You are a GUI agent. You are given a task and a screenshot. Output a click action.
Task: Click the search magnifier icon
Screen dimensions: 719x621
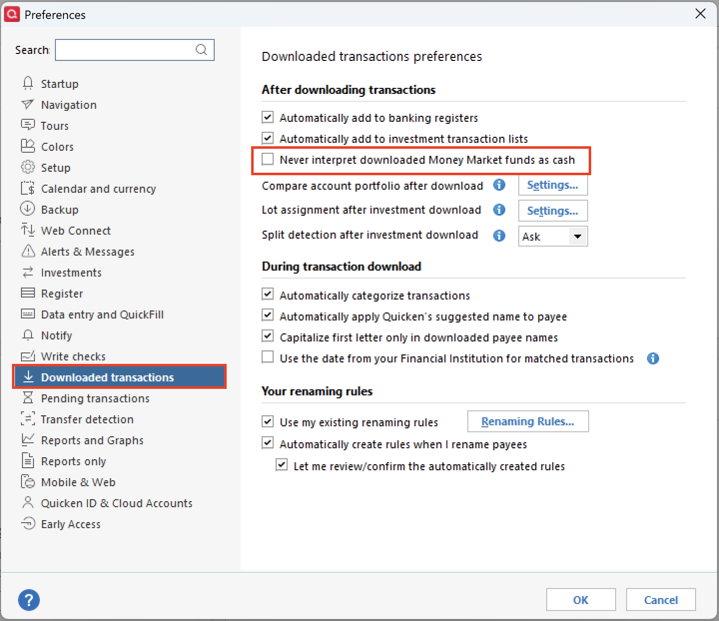pyautogui.click(x=201, y=49)
